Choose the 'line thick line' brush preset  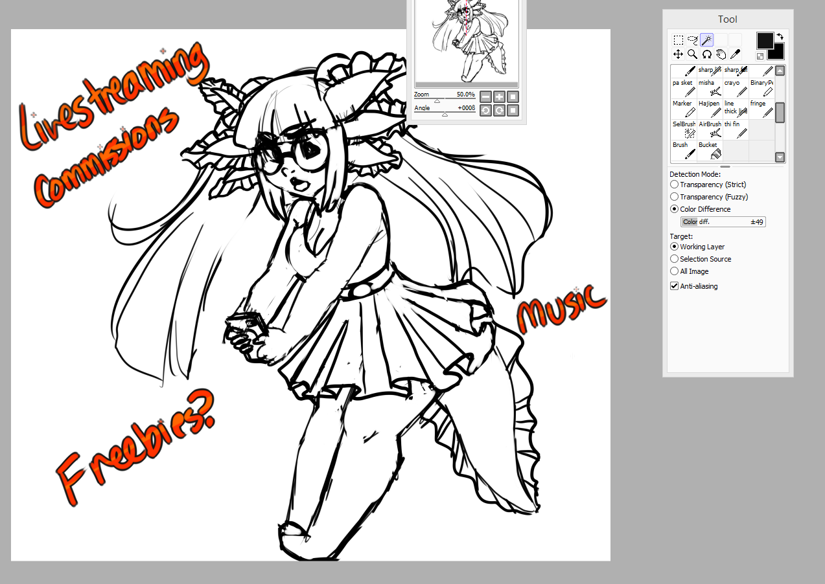click(x=736, y=109)
